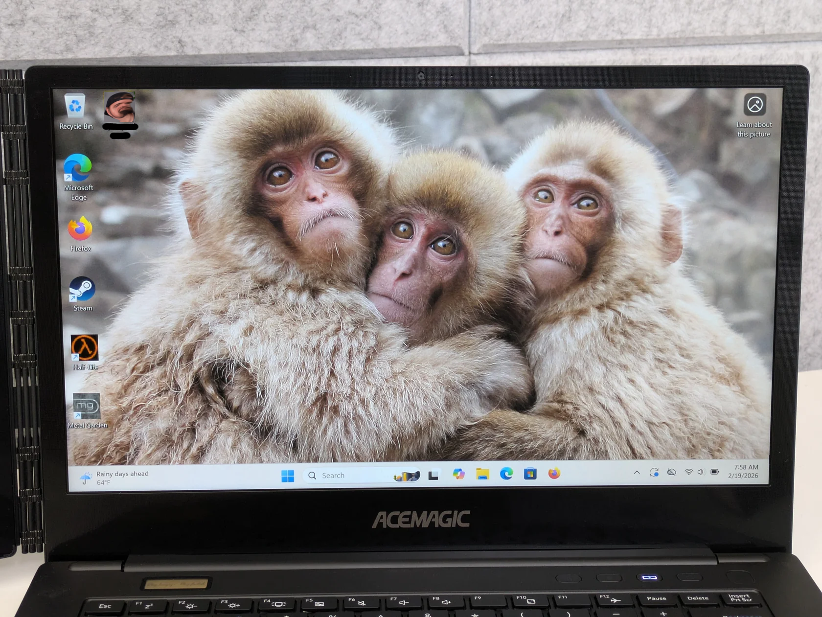Launch Copilot from the taskbar
The image size is (822, 617).
click(458, 474)
